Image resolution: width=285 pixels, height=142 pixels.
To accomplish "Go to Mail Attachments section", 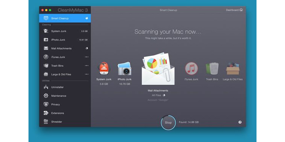I will (x=65, y=48).
